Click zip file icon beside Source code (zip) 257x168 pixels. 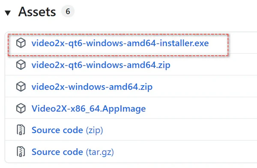point(21,130)
